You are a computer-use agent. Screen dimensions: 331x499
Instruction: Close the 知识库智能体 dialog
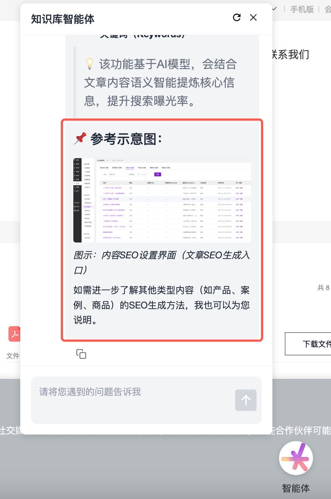(253, 17)
